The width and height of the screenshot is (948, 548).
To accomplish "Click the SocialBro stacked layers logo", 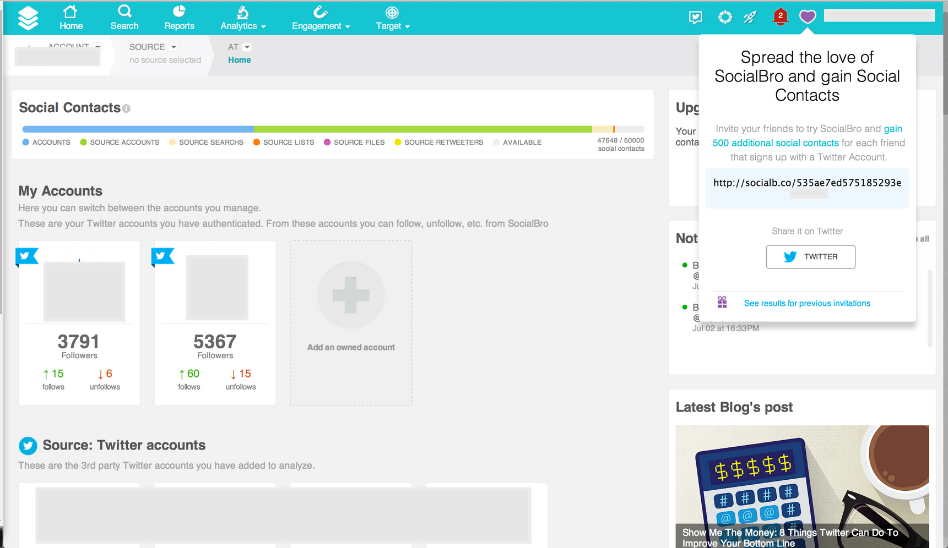I will [x=28, y=18].
